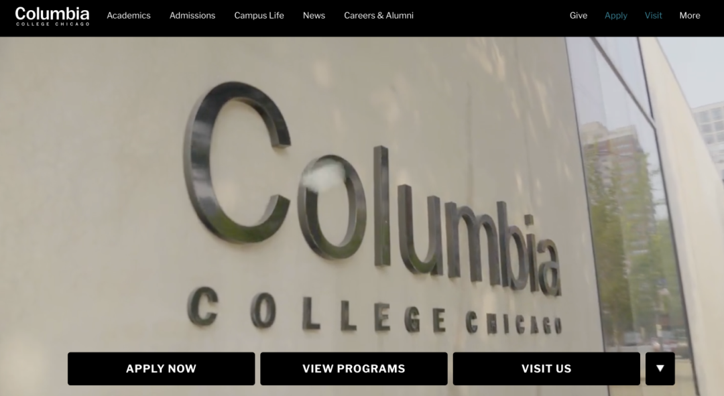
Task: Follow the Visit link in header
Action: coord(653,15)
